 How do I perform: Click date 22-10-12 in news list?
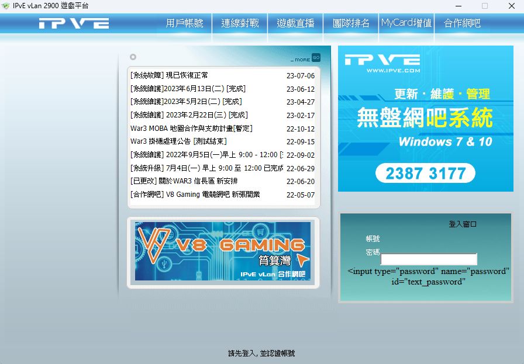[x=301, y=129]
